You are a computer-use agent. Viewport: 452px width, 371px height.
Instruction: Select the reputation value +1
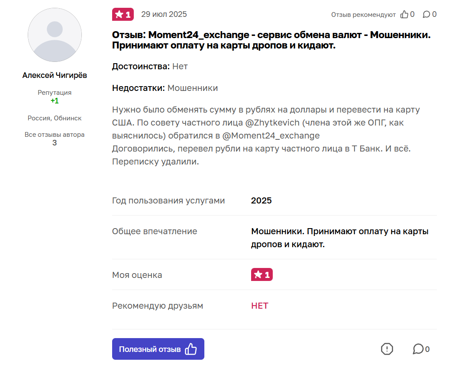pos(54,101)
